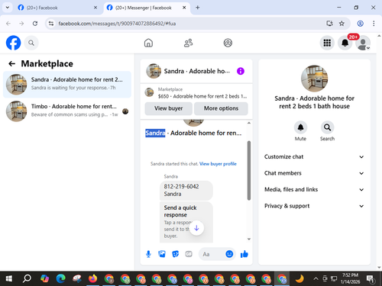Search in conversation magnifier icon
Image resolution: width=382 pixels, height=286 pixels.
[x=327, y=127]
